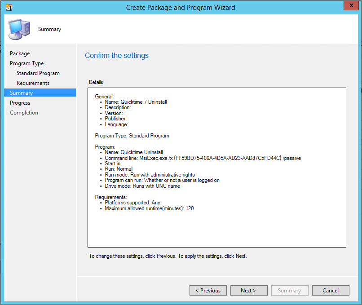
Task: Click the 'Details:' label
Action: [x=97, y=82]
